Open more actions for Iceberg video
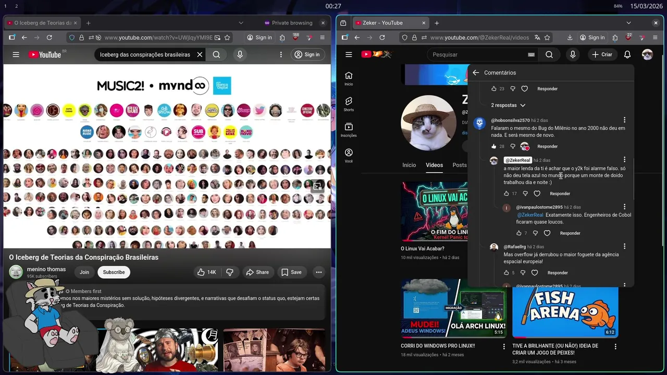 click(319, 272)
